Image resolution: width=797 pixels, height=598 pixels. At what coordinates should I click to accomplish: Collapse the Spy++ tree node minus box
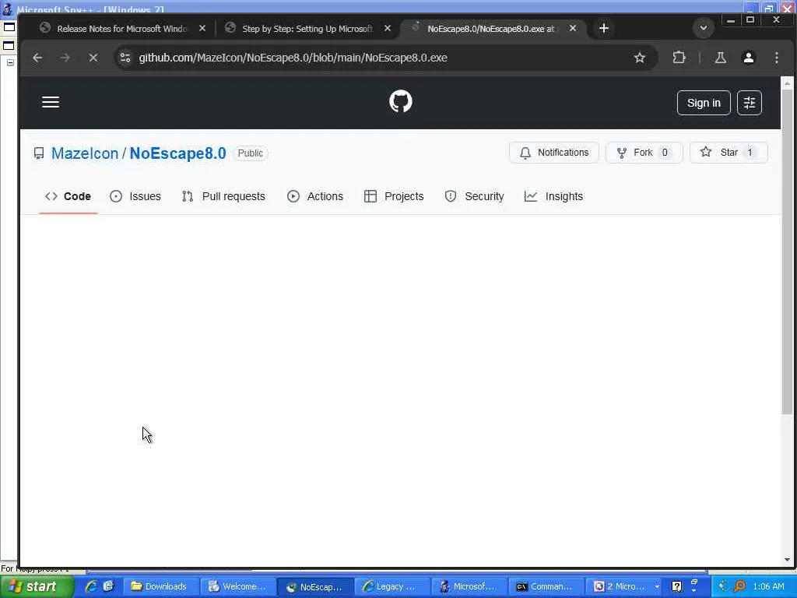[x=10, y=62]
